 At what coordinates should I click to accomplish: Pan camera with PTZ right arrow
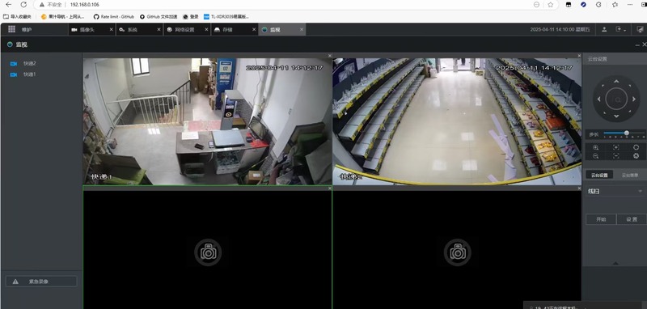(634, 99)
